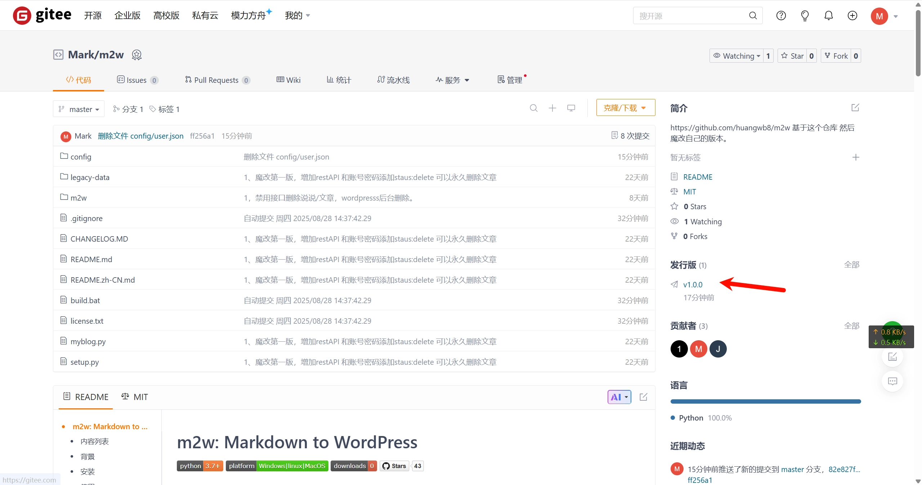View all releases via 全部 beside 发行版
The width and height of the screenshot is (922, 485).
point(852,265)
